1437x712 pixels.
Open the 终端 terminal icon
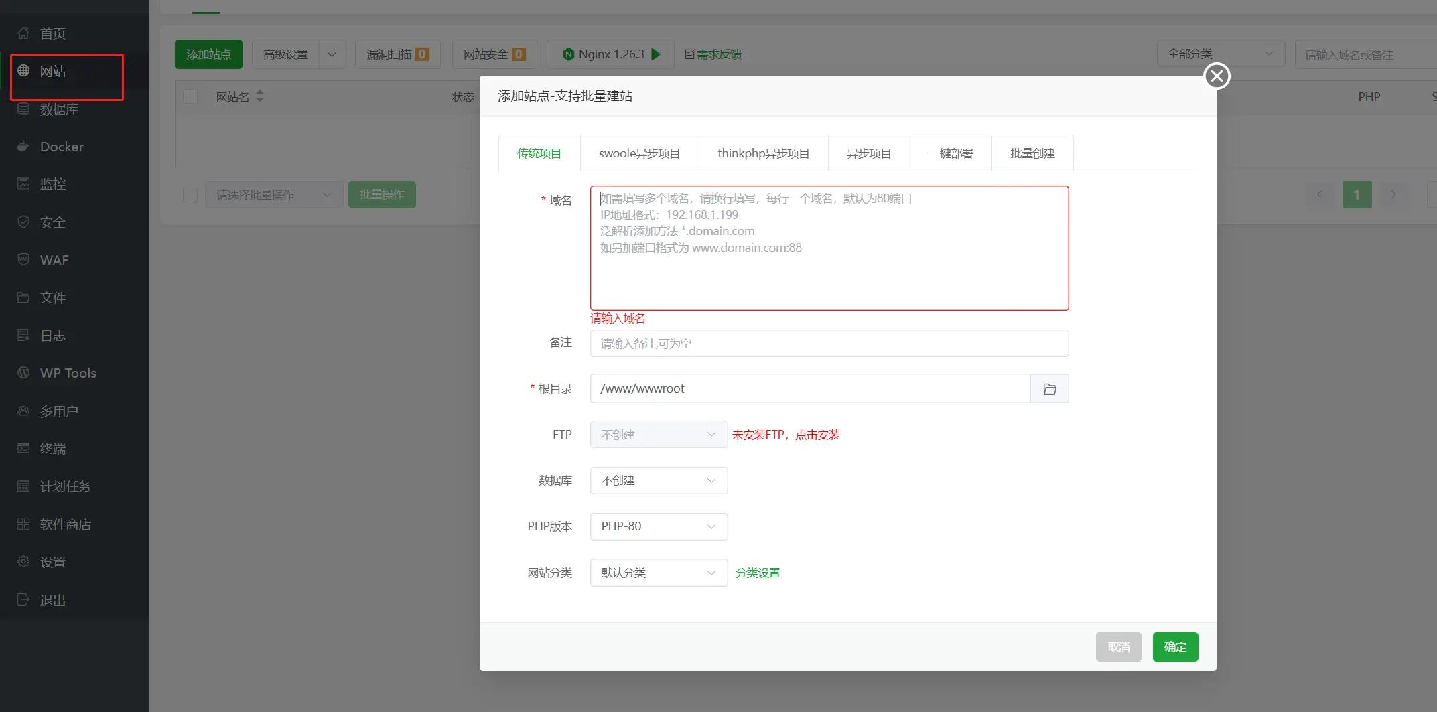(x=23, y=448)
